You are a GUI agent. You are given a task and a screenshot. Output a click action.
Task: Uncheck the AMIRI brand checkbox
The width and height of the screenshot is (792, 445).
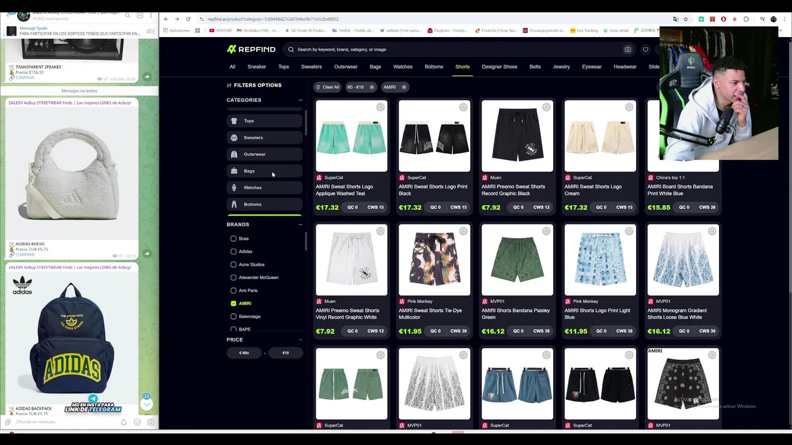pos(233,303)
